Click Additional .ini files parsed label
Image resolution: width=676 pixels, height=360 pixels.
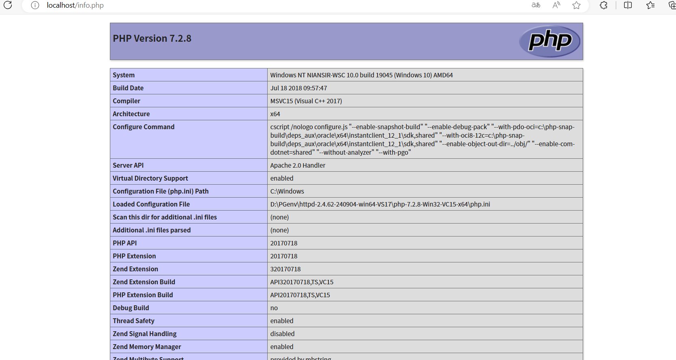click(x=152, y=230)
